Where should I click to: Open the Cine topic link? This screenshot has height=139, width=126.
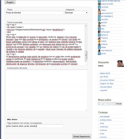click(102, 134)
